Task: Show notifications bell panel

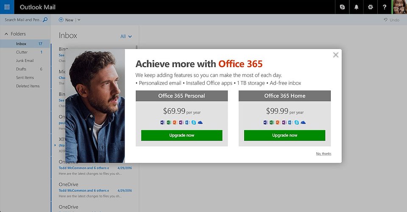Action: point(356,7)
